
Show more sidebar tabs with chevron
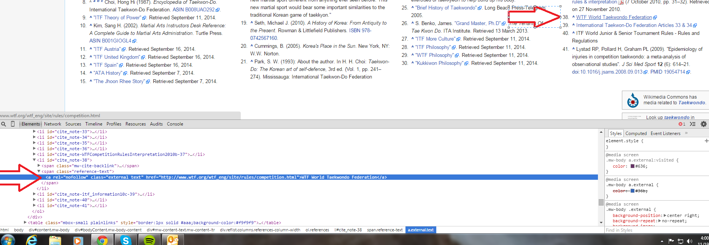pos(687,133)
